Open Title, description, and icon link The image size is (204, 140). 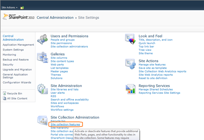point(156,40)
